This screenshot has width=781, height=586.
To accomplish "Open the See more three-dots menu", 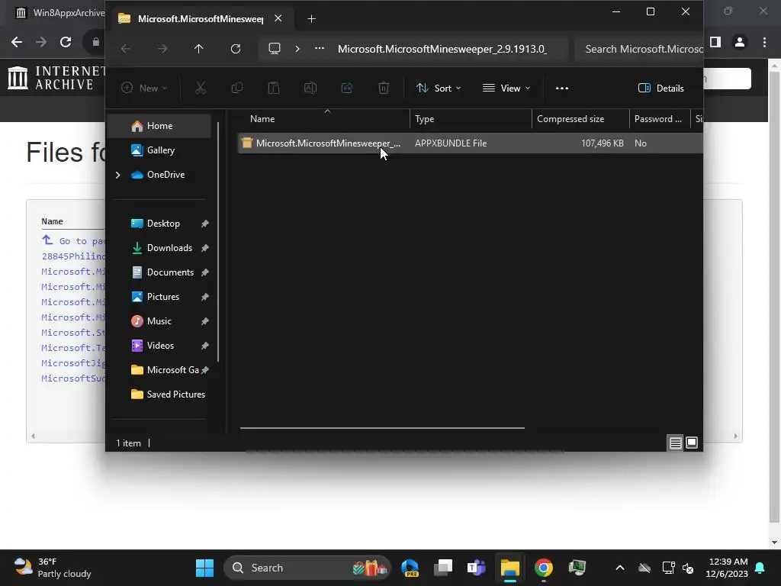I will 562,89.
